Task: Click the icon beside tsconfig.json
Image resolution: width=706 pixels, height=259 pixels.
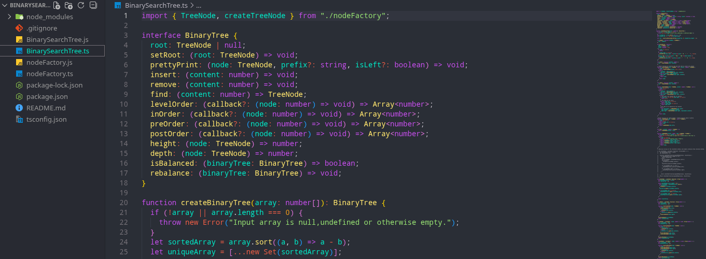Action: pos(19,119)
